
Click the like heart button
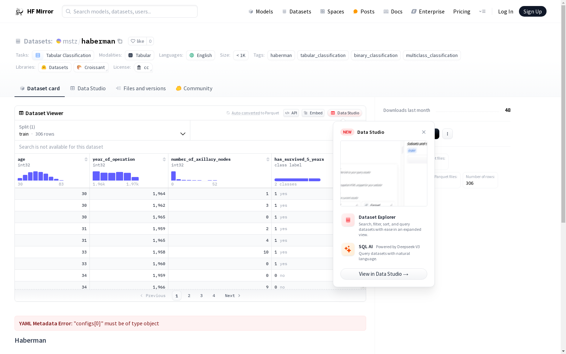(x=137, y=41)
